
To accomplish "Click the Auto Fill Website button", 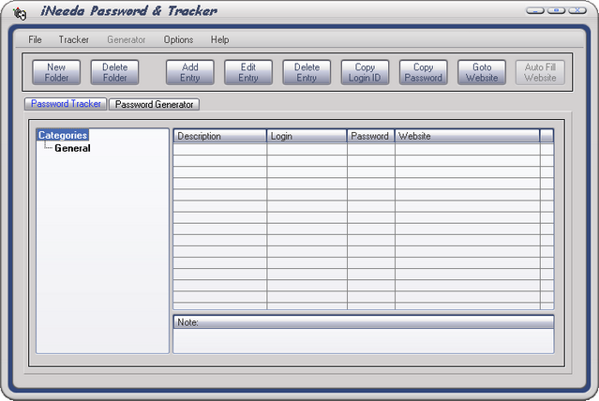I will tap(540, 72).
